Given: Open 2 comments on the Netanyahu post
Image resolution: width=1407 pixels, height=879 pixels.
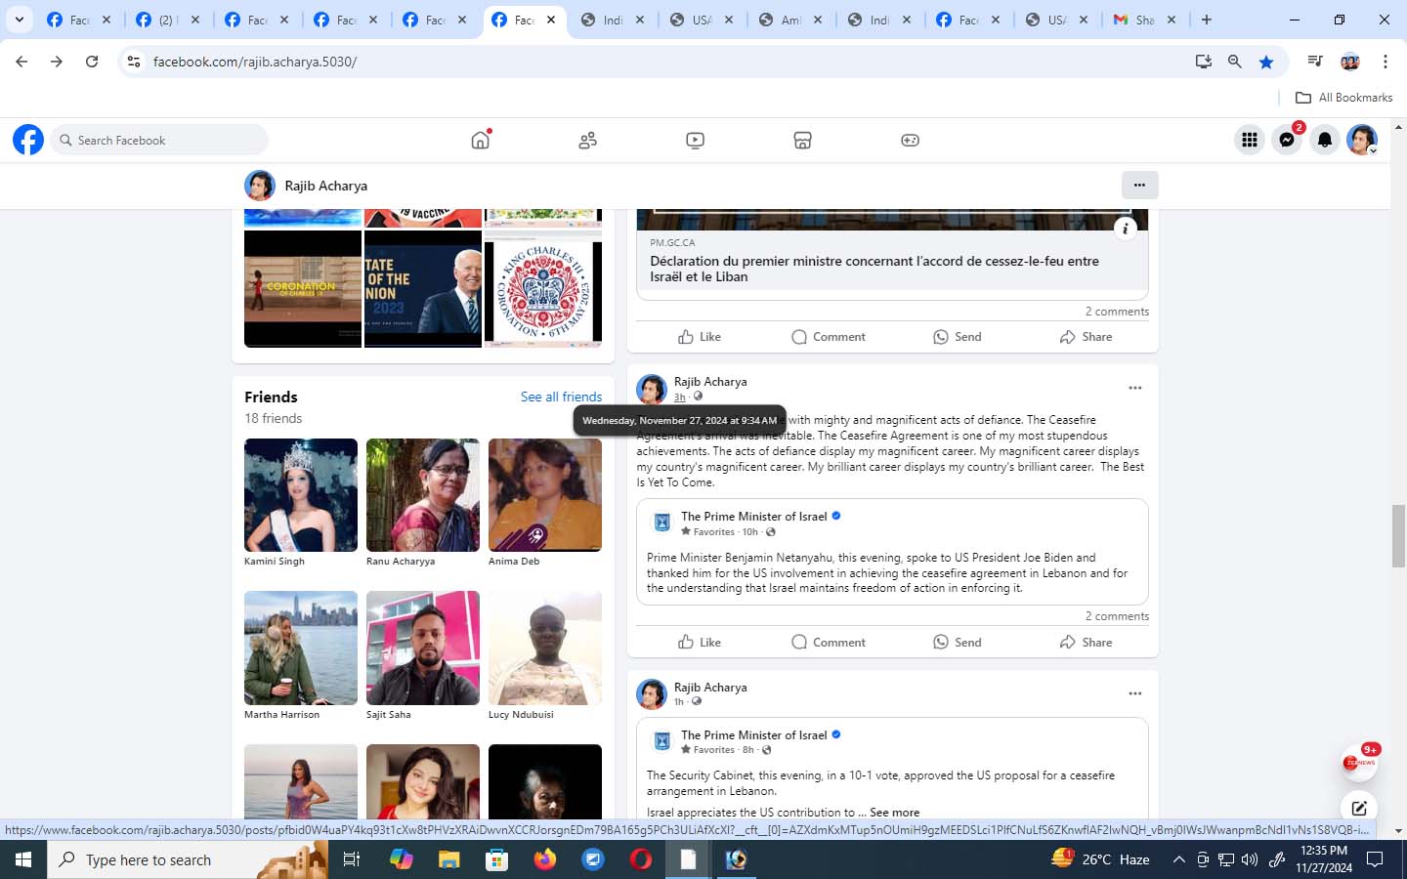Looking at the screenshot, I should point(1117,616).
